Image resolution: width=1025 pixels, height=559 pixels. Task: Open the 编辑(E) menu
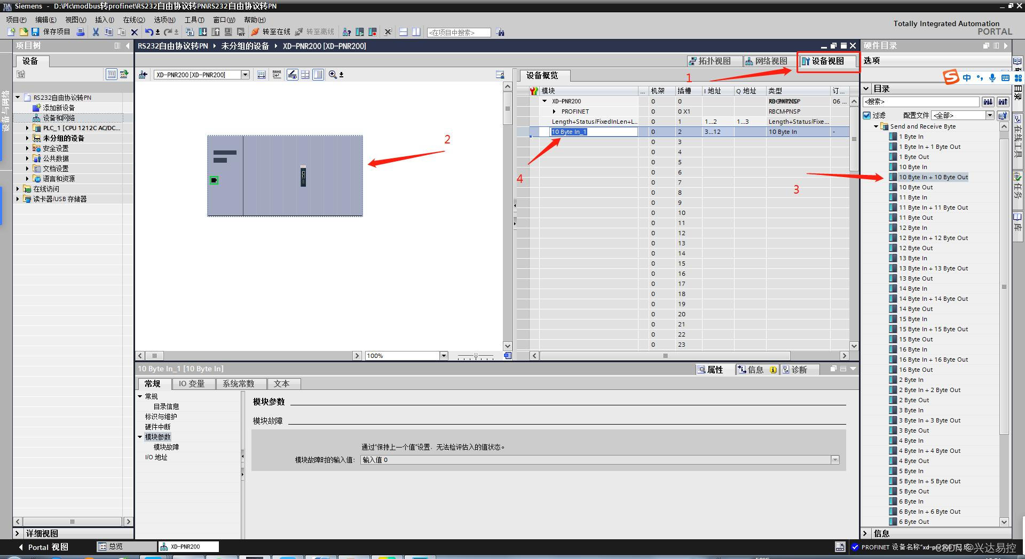(x=46, y=20)
